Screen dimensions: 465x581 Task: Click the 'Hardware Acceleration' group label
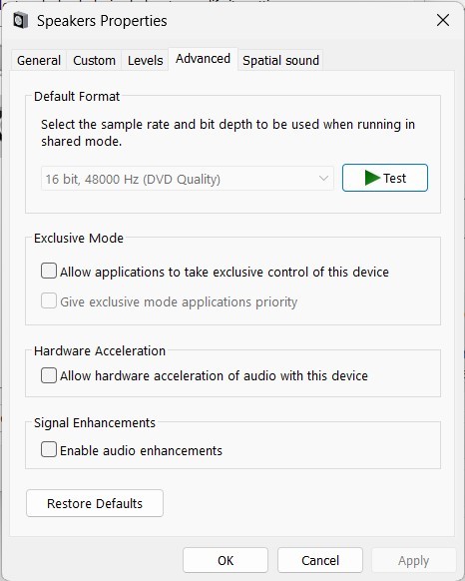click(100, 350)
